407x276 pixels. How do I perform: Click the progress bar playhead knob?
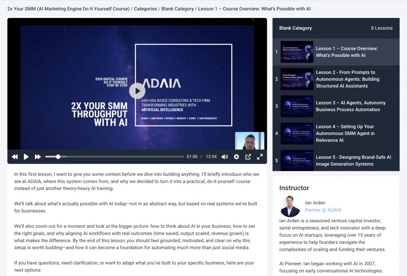(x=58, y=157)
